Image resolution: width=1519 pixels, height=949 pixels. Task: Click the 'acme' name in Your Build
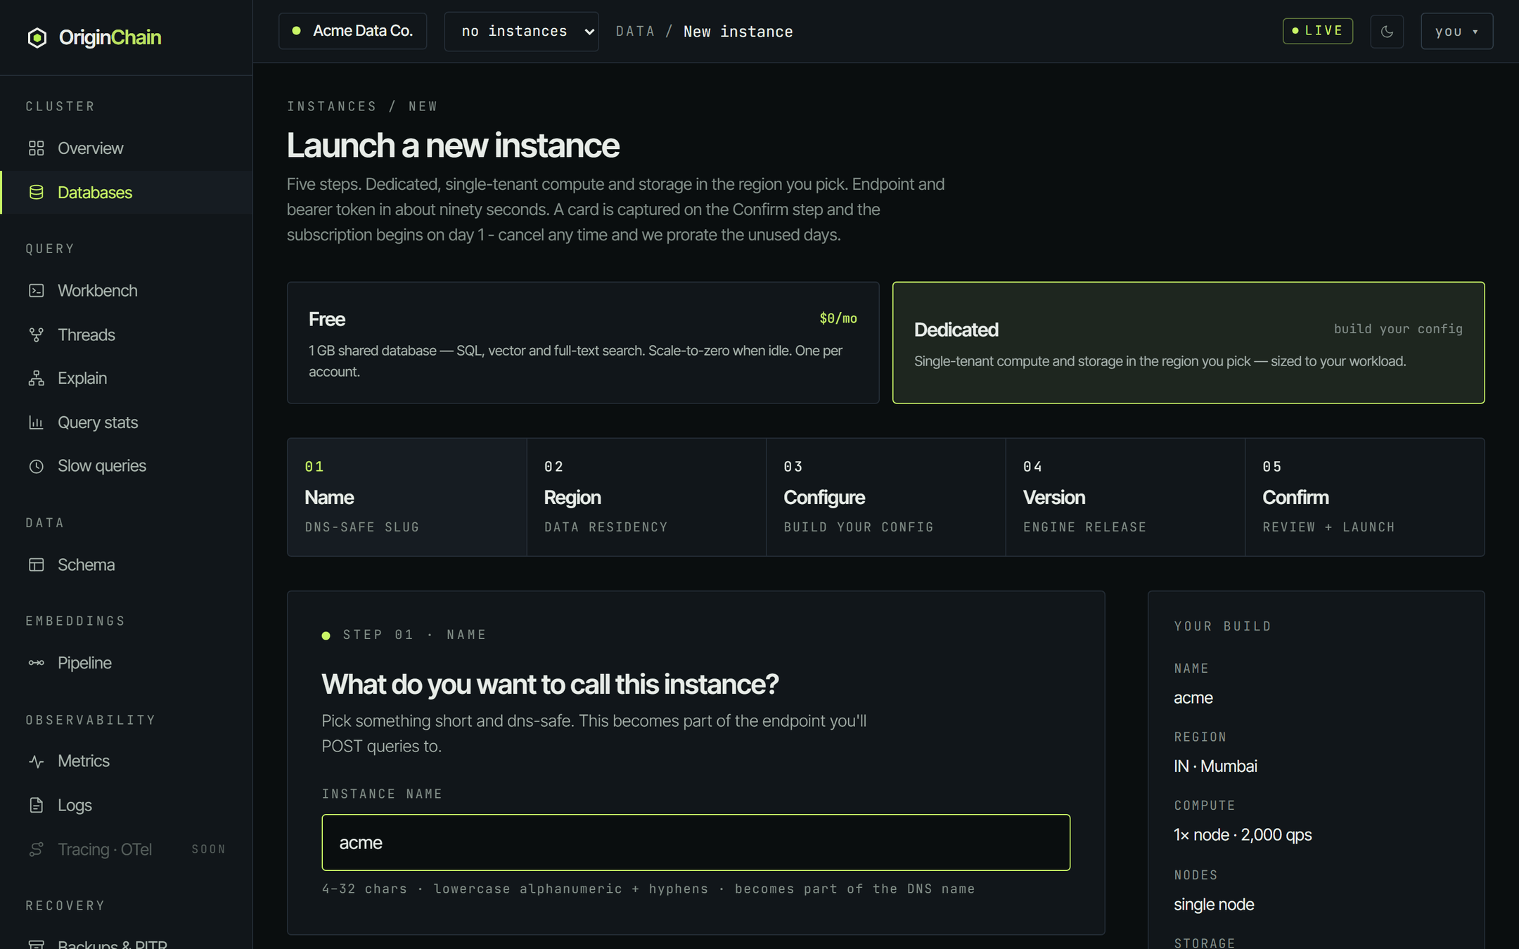[1193, 698]
